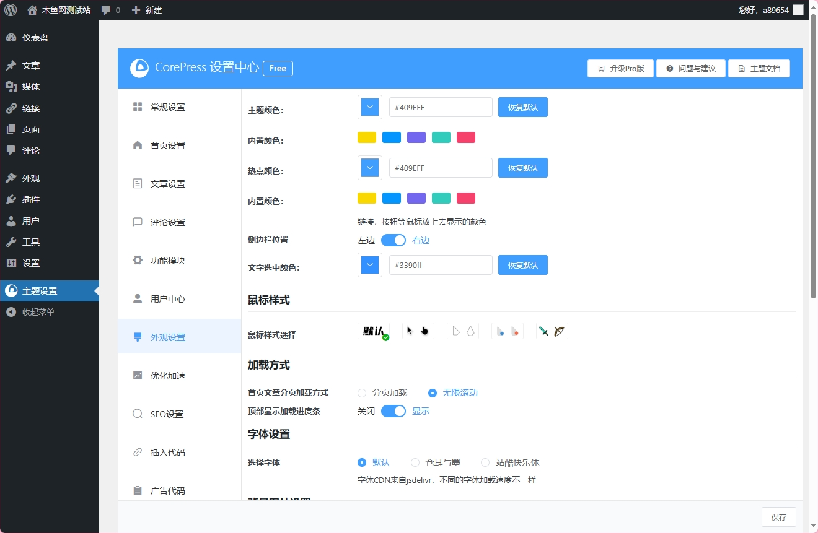Screen dimensions: 818x533
Task: Click the 文字选中颜色 hex input field
Action: (441, 265)
